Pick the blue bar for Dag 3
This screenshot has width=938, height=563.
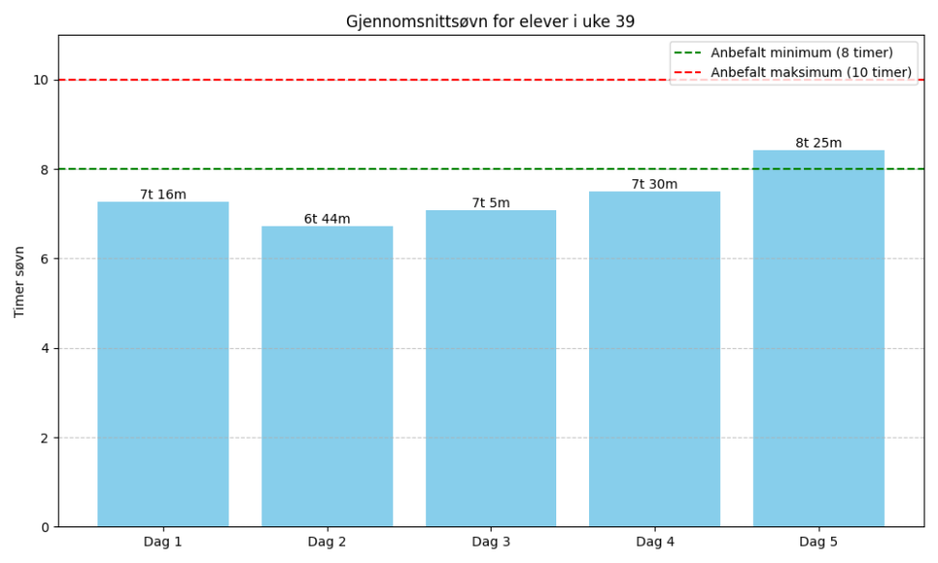tap(491, 368)
